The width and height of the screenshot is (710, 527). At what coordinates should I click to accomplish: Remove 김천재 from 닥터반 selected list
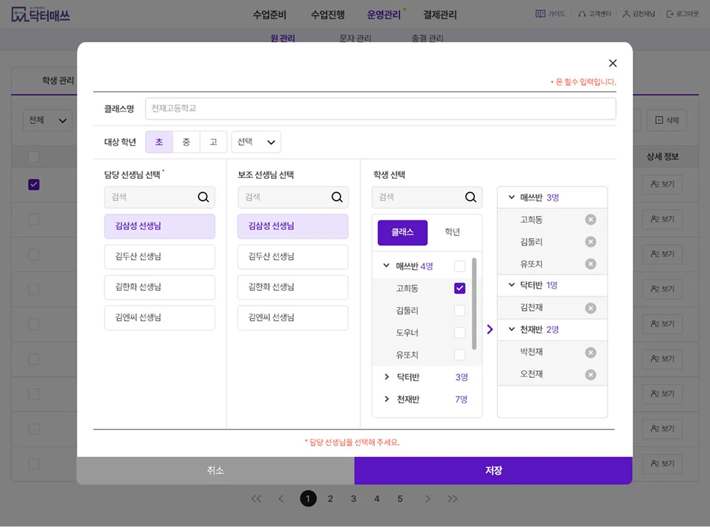point(590,307)
